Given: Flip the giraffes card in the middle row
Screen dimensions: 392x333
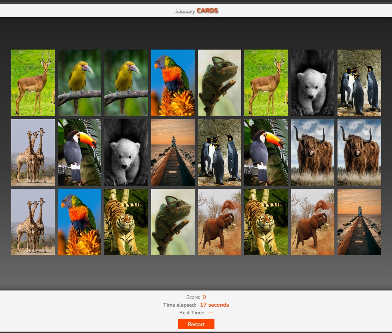Looking at the screenshot, I should coord(33,152).
